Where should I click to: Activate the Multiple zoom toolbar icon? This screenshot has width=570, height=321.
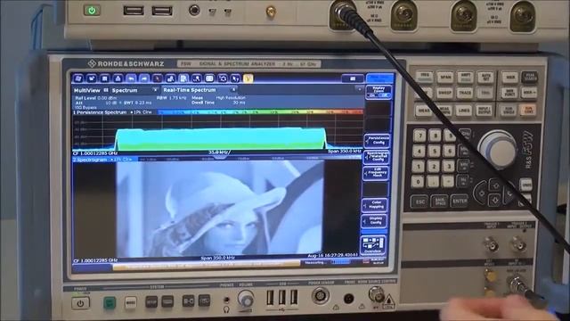(x=183, y=78)
